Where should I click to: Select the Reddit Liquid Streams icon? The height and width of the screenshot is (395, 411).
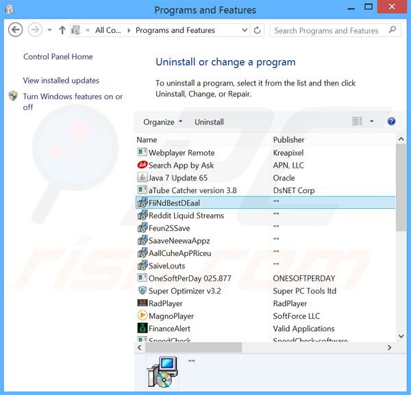coord(142,215)
